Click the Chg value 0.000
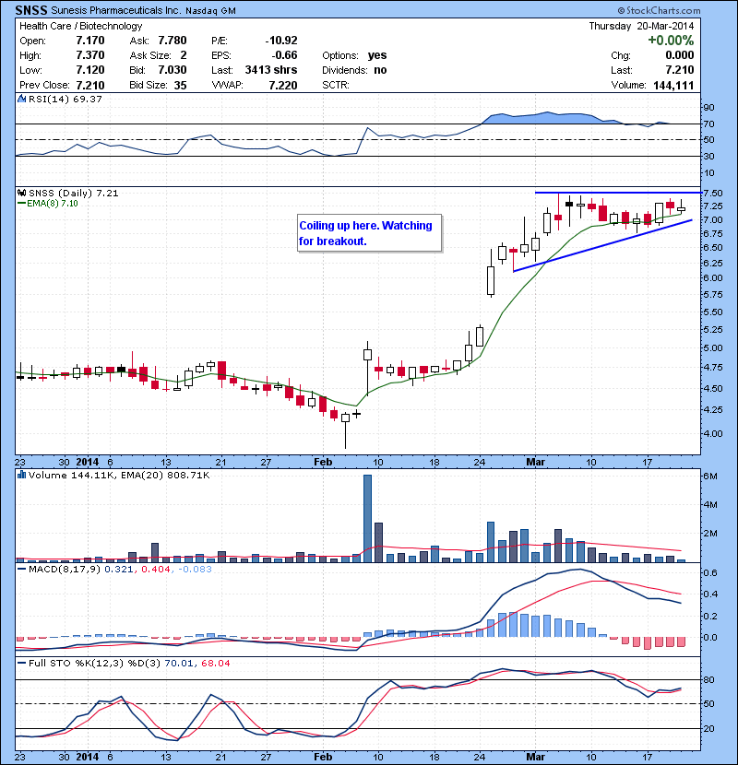Viewport: 738px width, 765px height. coord(679,55)
